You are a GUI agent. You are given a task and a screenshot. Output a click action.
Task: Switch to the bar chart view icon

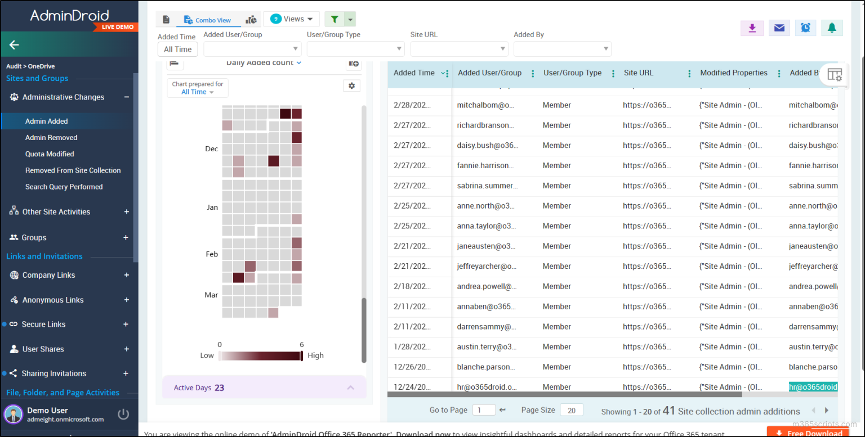(x=251, y=19)
